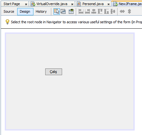Switch to Personel.java tab
This screenshot has width=142, height=135.
[93, 4]
